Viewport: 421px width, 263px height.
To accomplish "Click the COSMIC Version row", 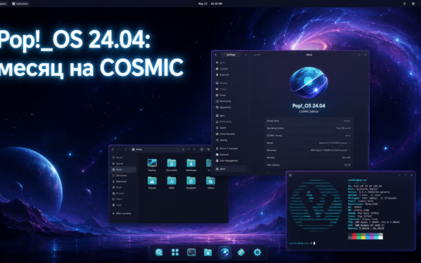I will click(x=309, y=136).
